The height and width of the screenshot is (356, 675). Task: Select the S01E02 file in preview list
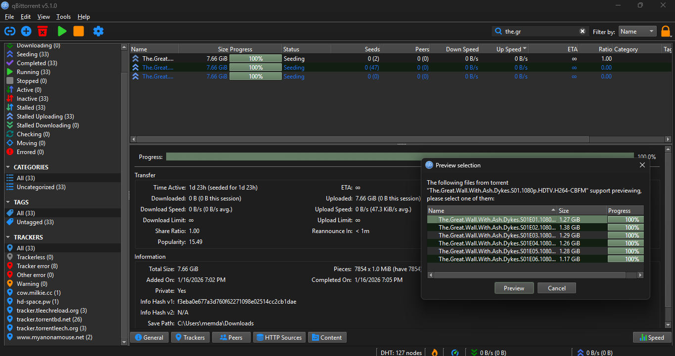coord(536,228)
